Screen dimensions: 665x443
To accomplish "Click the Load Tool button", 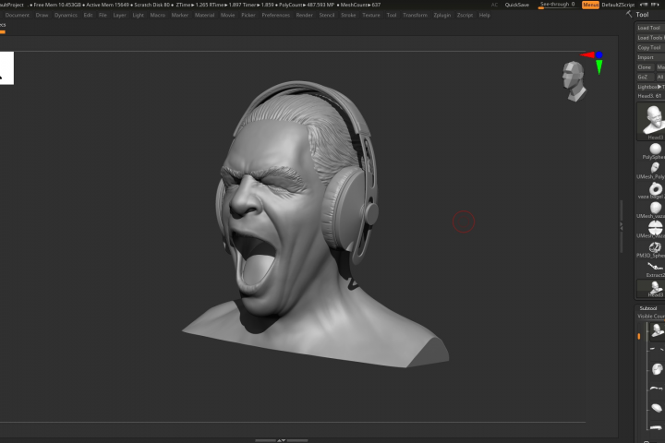I will [650, 28].
